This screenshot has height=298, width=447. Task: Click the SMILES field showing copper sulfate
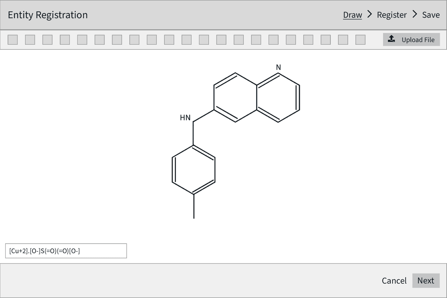pos(66,251)
